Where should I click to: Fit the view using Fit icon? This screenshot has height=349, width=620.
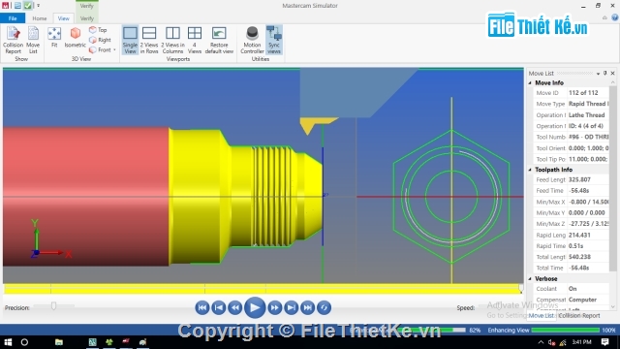pyautogui.click(x=54, y=38)
